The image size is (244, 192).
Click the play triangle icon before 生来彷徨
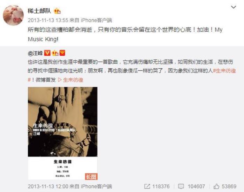point(60,80)
